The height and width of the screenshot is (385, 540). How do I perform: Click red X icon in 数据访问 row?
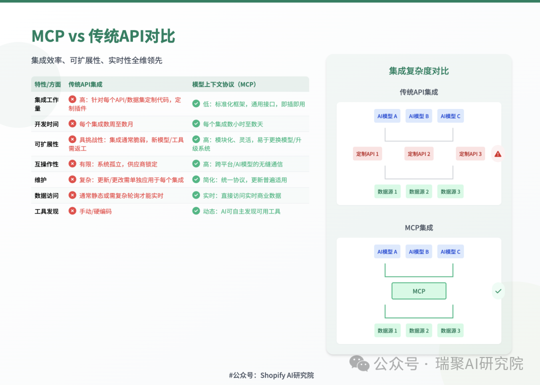pos(72,195)
